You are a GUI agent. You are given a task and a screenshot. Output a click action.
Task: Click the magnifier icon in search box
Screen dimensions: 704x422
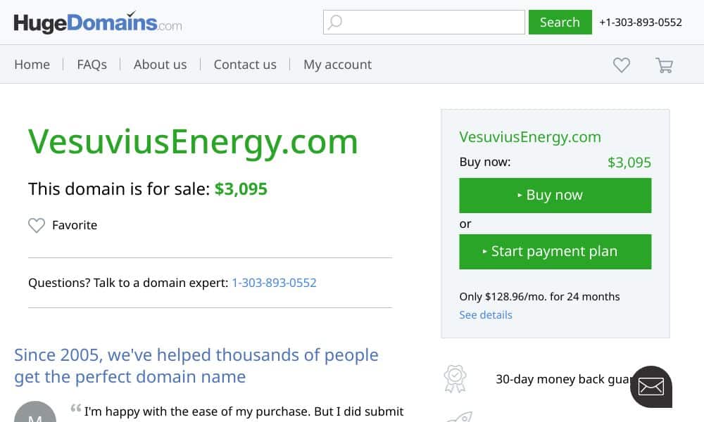click(x=335, y=22)
